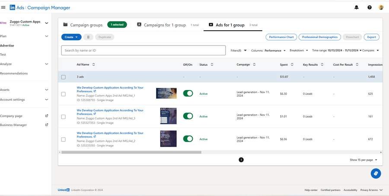Image resolution: width=389 pixels, height=196 pixels.
Task: Open the Accessibility footer link
Action: [x=350, y=190]
